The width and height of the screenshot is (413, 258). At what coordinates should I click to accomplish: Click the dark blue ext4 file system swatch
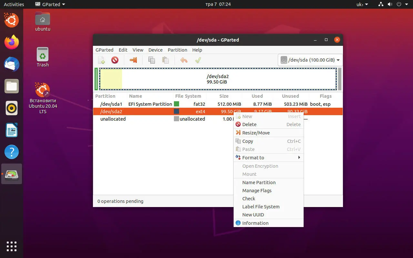[176, 111]
